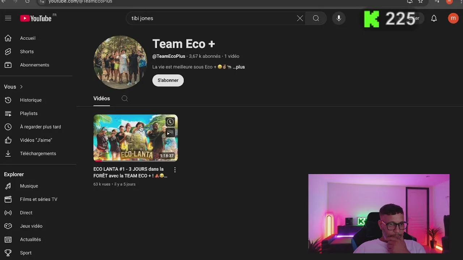Click the trophy icon beside Sport
This screenshot has height=260, width=463.
tap(8, 253)
